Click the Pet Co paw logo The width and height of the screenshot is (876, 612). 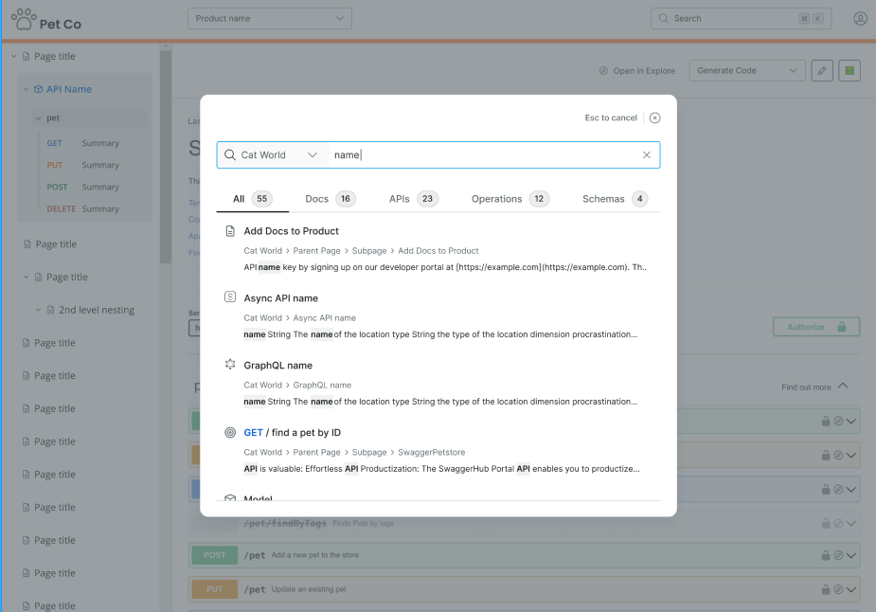click(x=24, y=18)
